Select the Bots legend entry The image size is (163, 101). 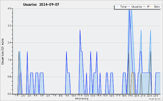coord(155,7)
